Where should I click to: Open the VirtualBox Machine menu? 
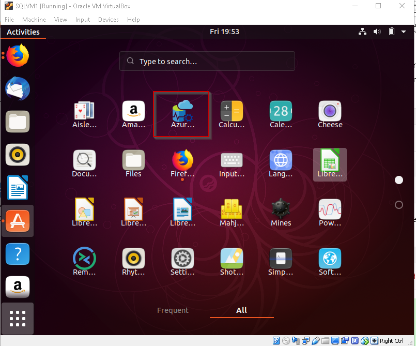point(34,19)
